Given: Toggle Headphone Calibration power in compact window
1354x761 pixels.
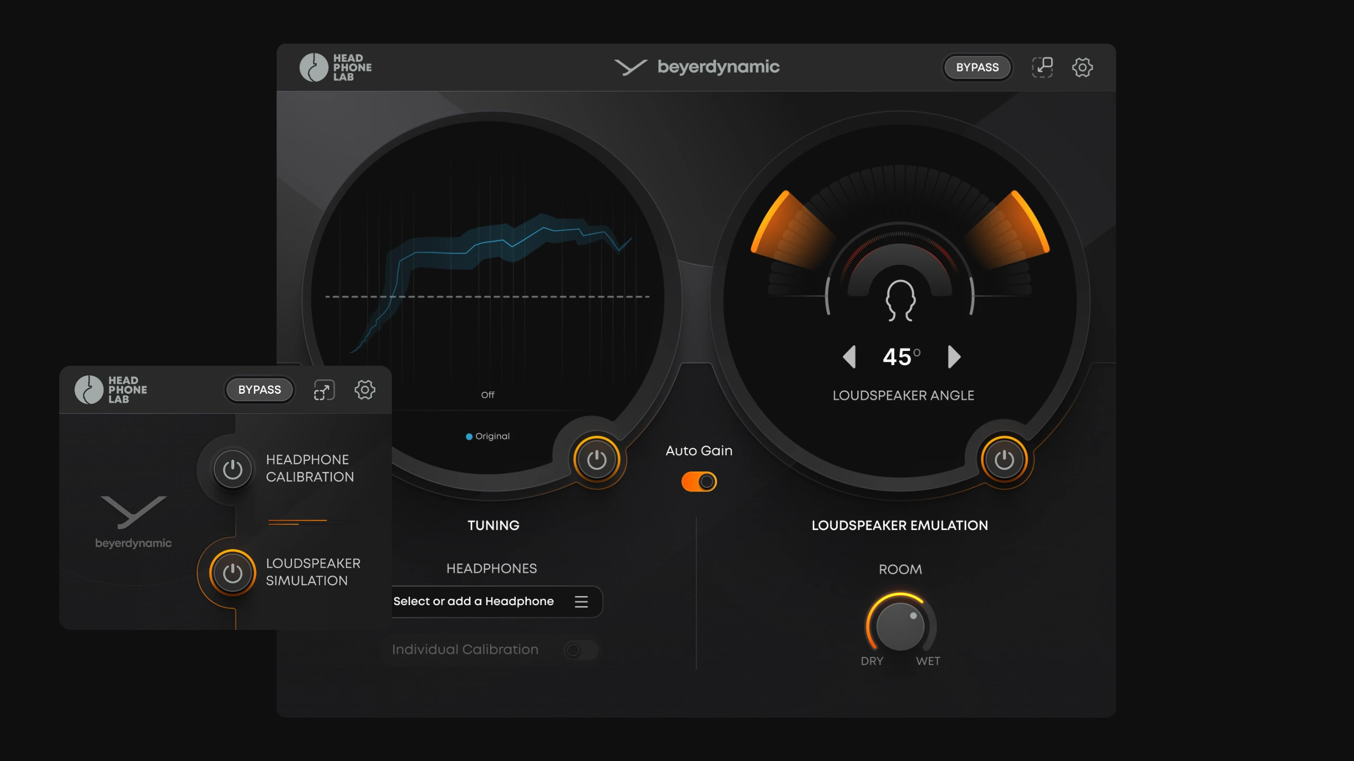Looking at the screenshot, I should [x=232, y=469].
